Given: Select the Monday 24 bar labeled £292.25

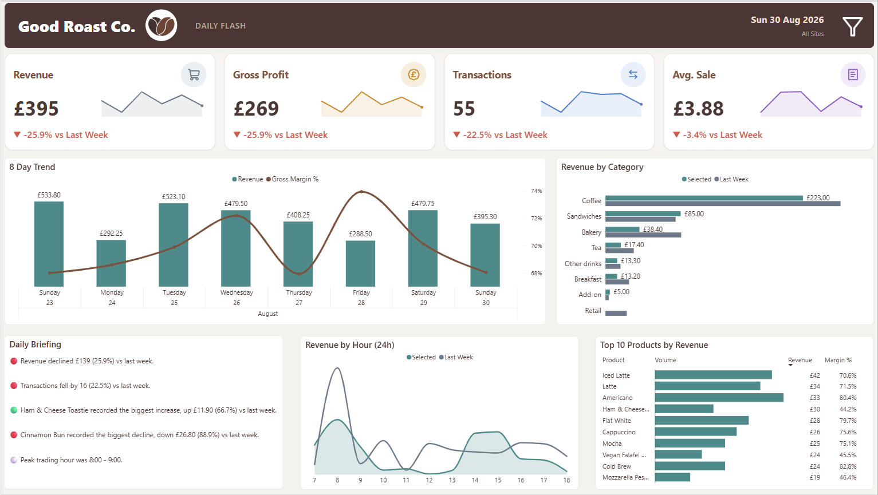Looking at the screenshot, I should click(x=111, y=263).
